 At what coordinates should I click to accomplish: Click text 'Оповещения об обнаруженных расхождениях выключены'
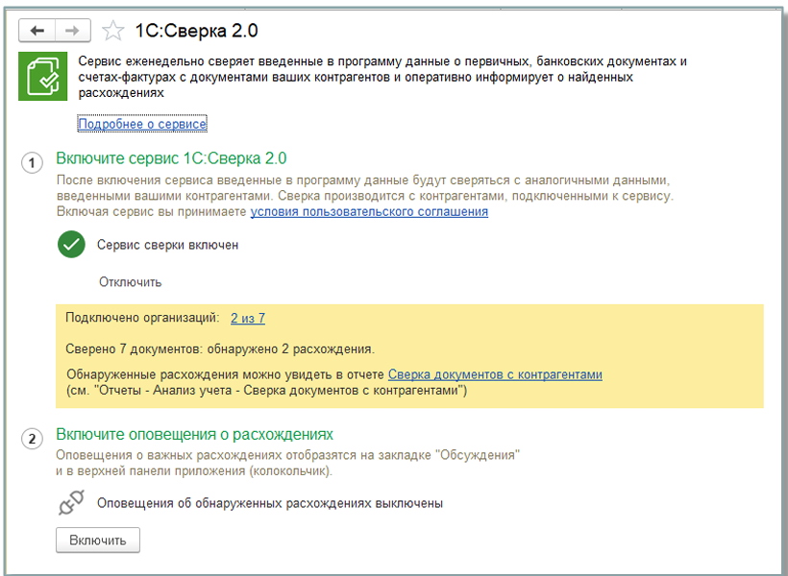tap(270, 503)
